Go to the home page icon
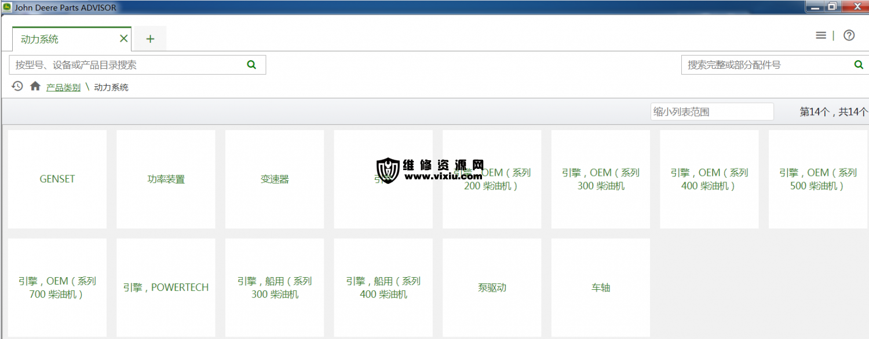Image resolution: width=869 pixels, height=339 pixels. 35,86
